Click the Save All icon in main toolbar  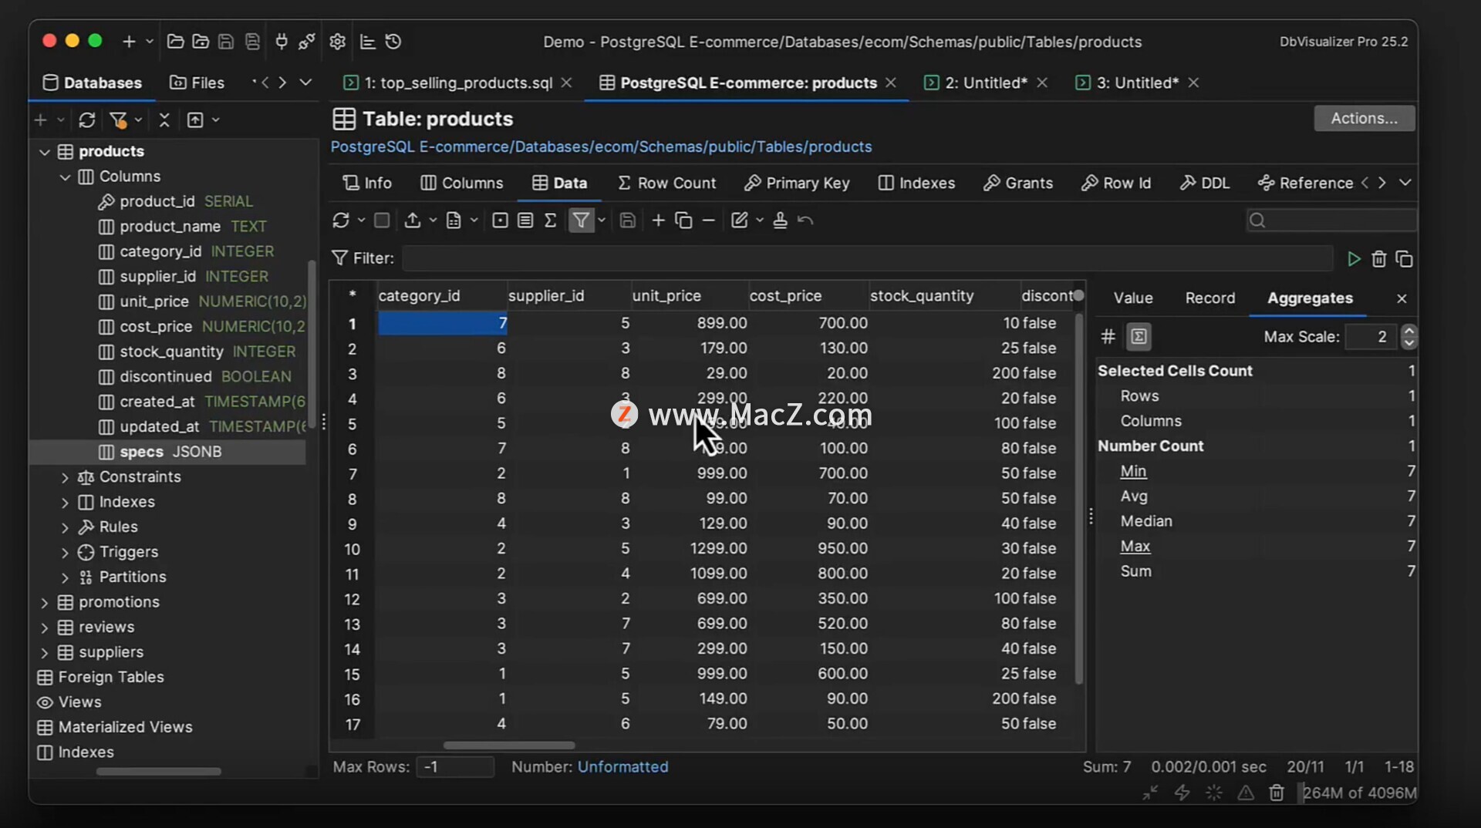tap(252, 42)
